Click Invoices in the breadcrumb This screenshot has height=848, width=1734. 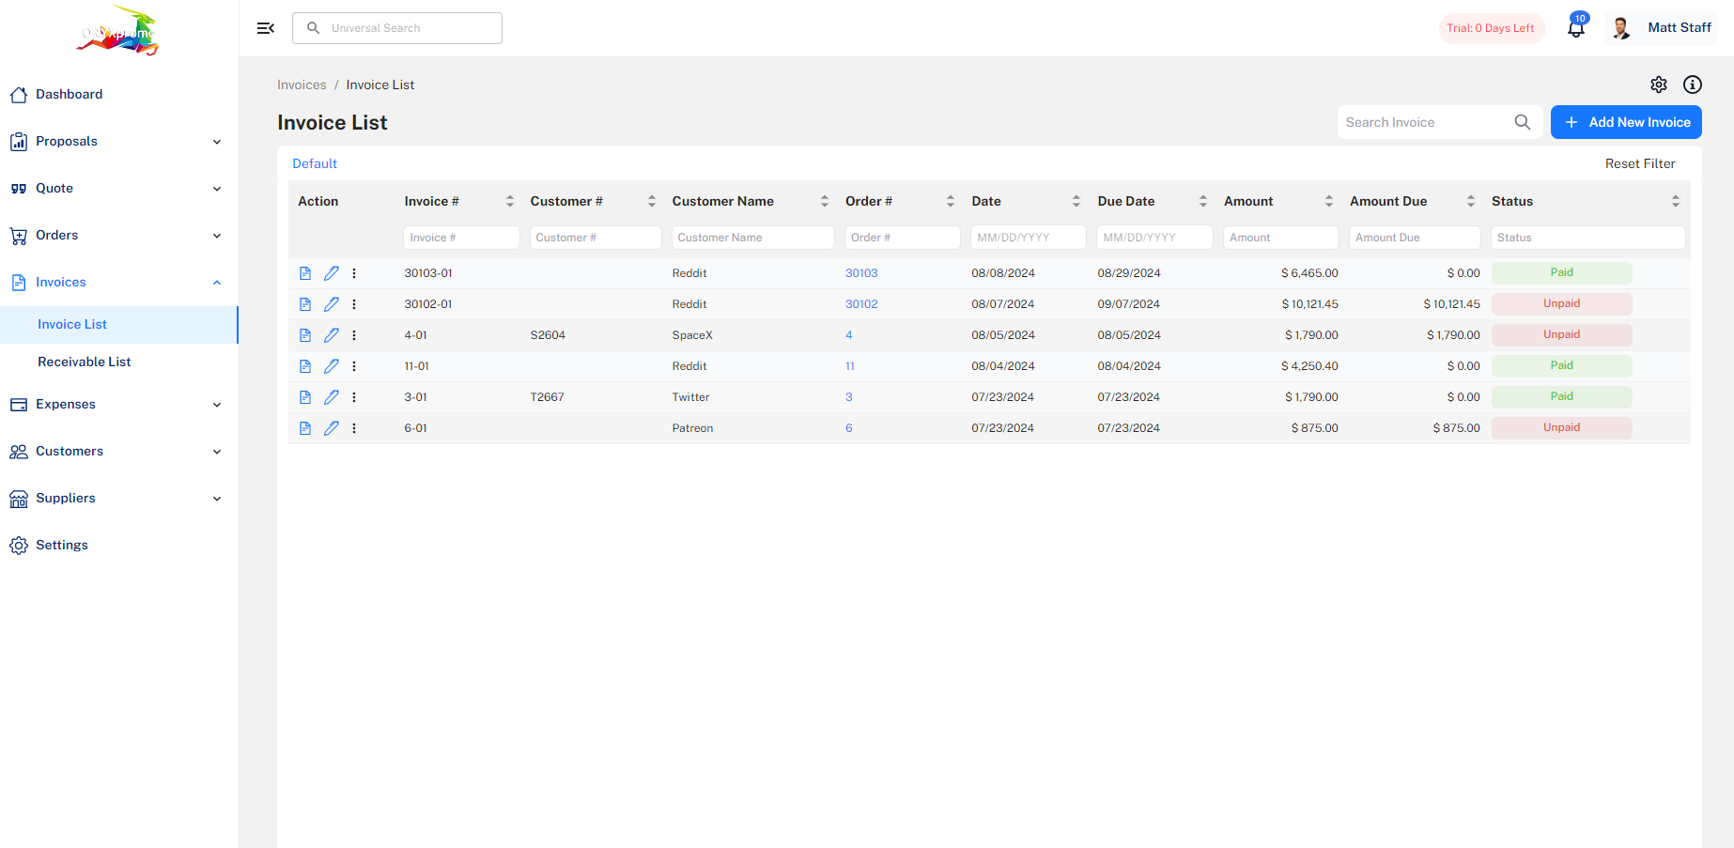(302, 85)
